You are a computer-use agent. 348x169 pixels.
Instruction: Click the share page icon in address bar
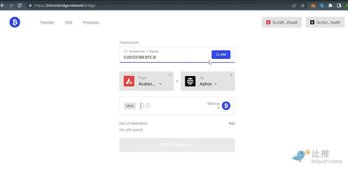click(294, 5)
